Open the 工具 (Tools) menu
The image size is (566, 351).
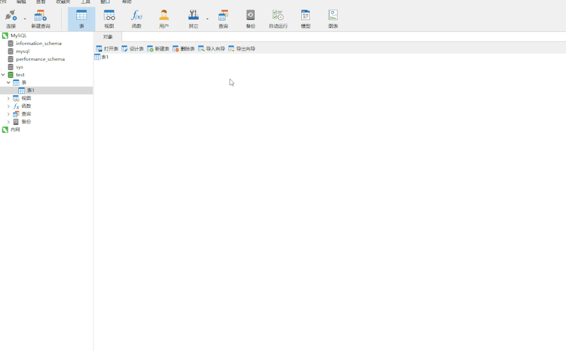(85, 2)
